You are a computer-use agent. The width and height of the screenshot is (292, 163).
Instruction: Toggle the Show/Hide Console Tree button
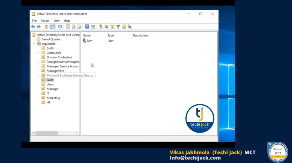click(x=52, y=27)
